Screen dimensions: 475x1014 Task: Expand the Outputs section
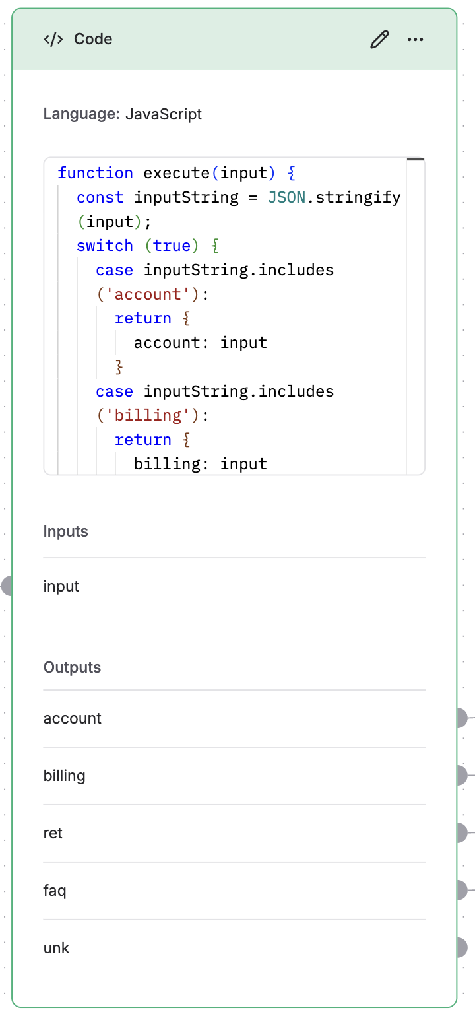[73, 667]
